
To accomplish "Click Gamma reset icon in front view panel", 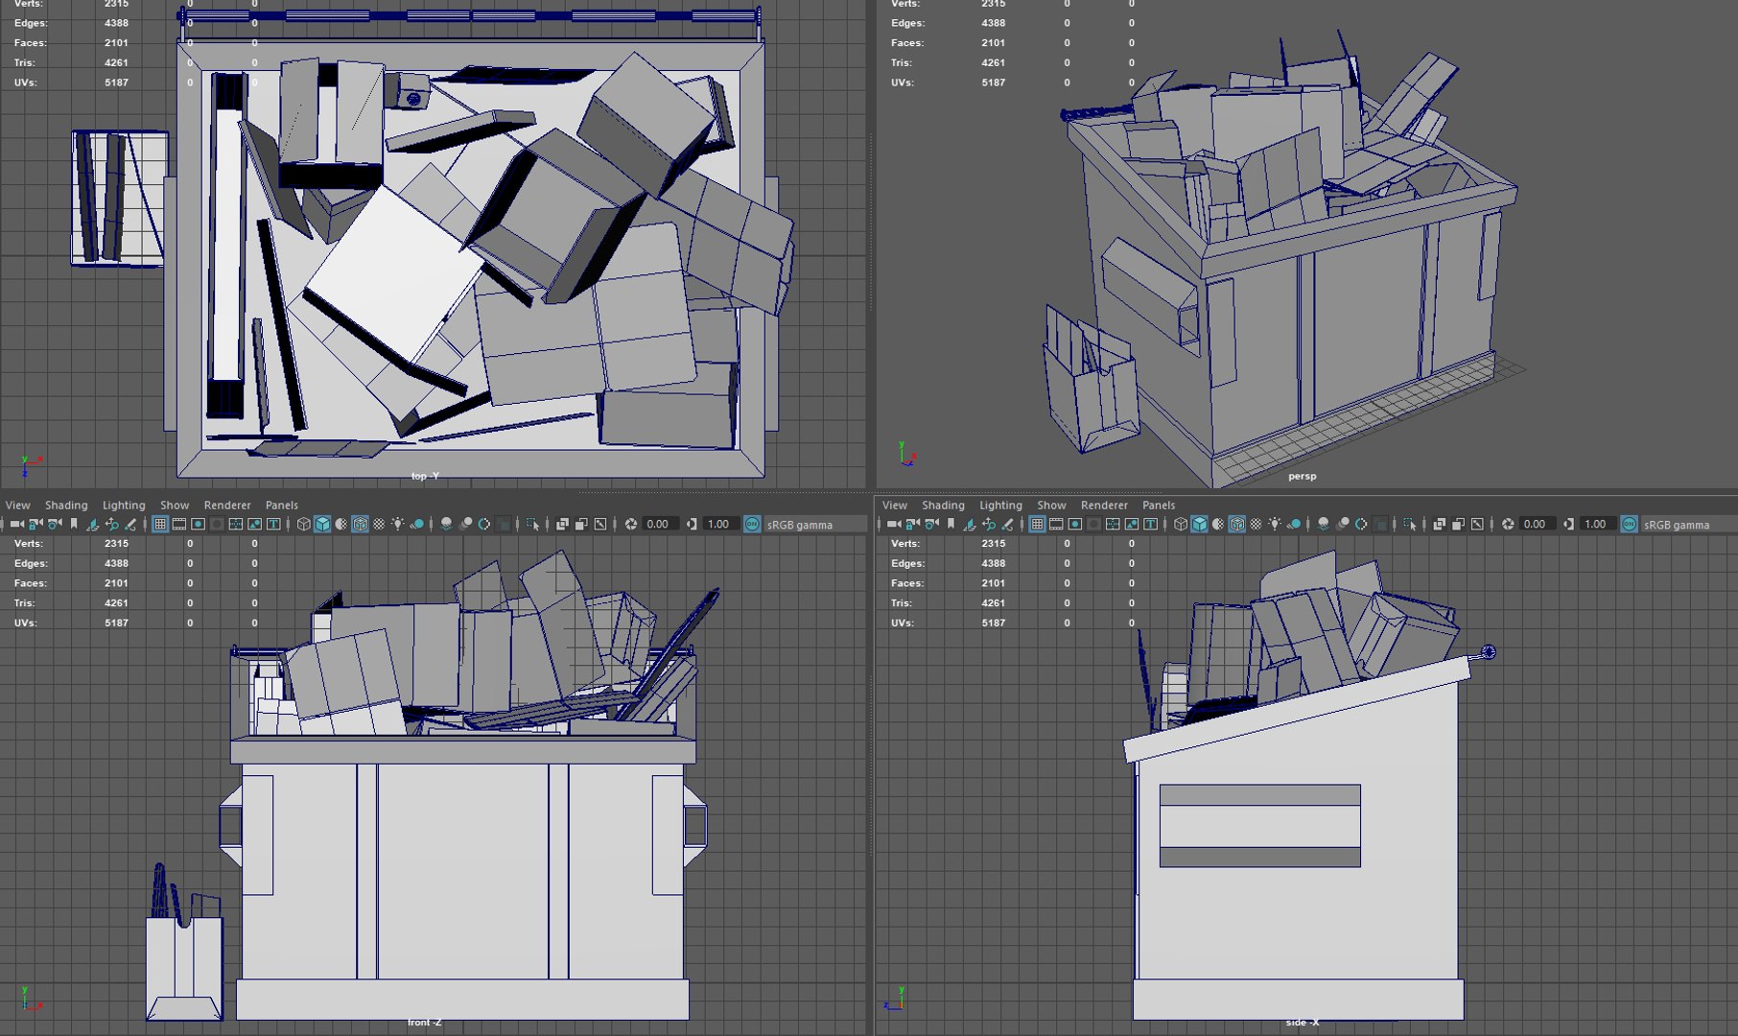I will 692,525.
